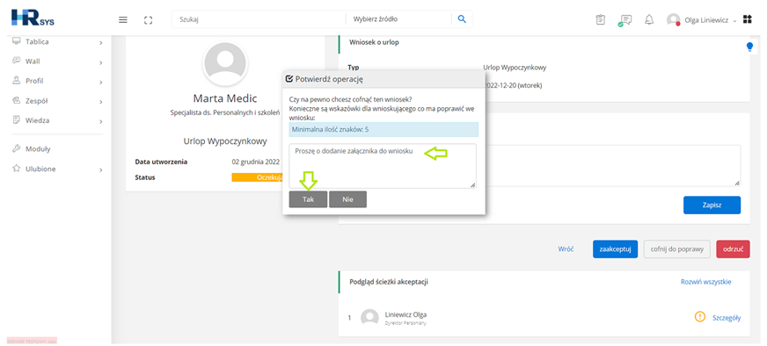This screenshot has height=346, width=767.
Task: Click the HR SYS logo
Action: point(33,18)
